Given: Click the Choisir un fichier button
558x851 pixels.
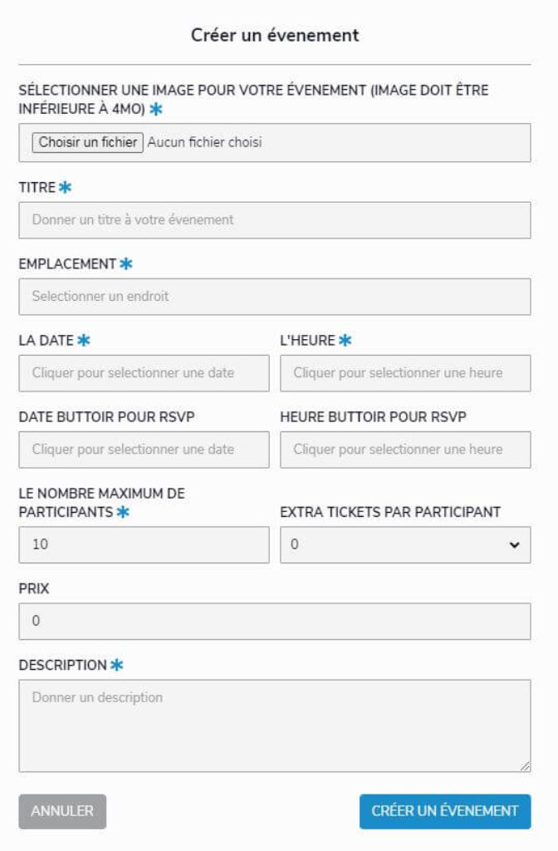Looking at the screenshot, I should click(x=88, y=142).
